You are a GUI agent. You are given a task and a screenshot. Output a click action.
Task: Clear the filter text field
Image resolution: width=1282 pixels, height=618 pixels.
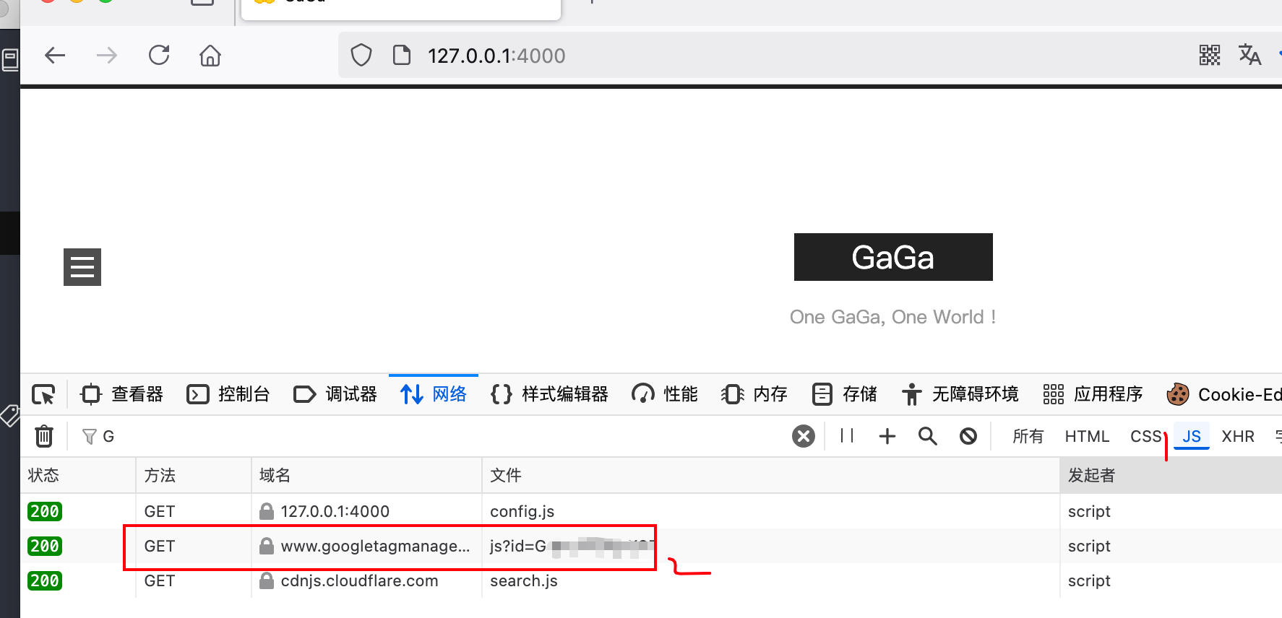(803, 436)
